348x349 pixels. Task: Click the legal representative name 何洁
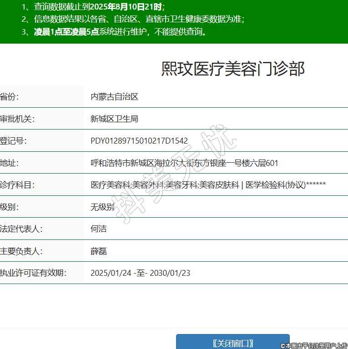point(99,229)
